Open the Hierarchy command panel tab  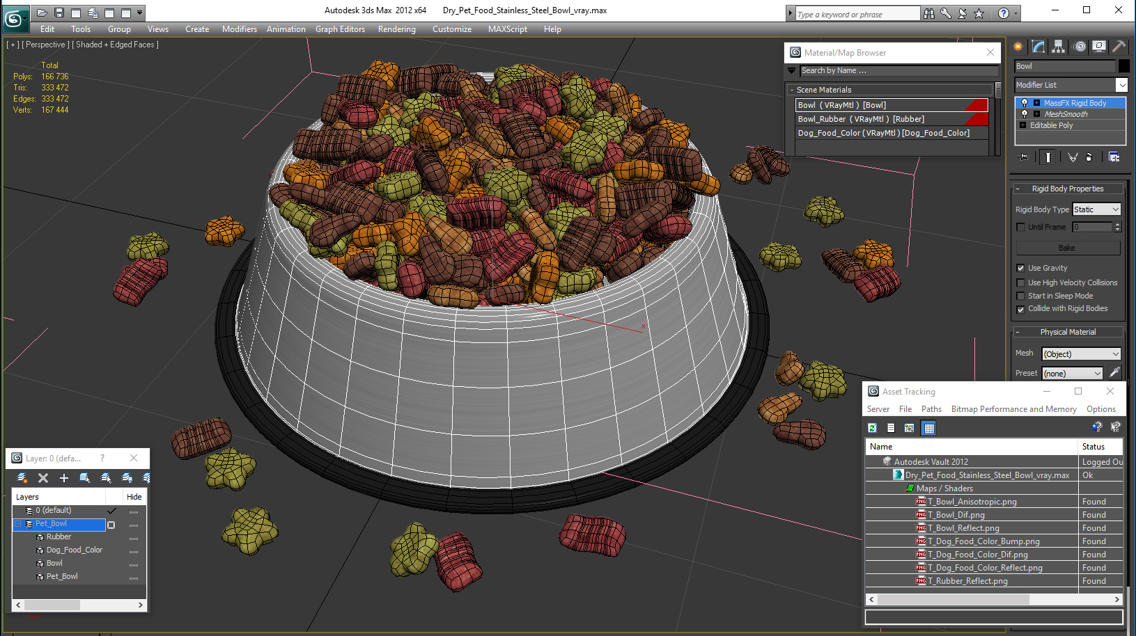tap(1059, 47)
